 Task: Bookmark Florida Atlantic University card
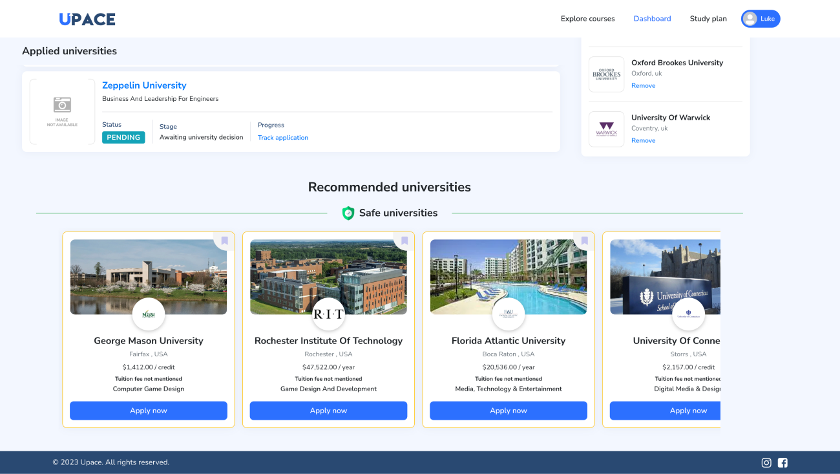tap(584, 241)
